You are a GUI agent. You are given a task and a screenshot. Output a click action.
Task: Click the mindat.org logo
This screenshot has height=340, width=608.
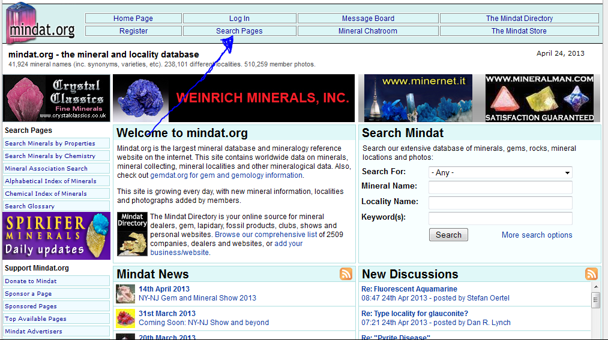tap(41, 24)
